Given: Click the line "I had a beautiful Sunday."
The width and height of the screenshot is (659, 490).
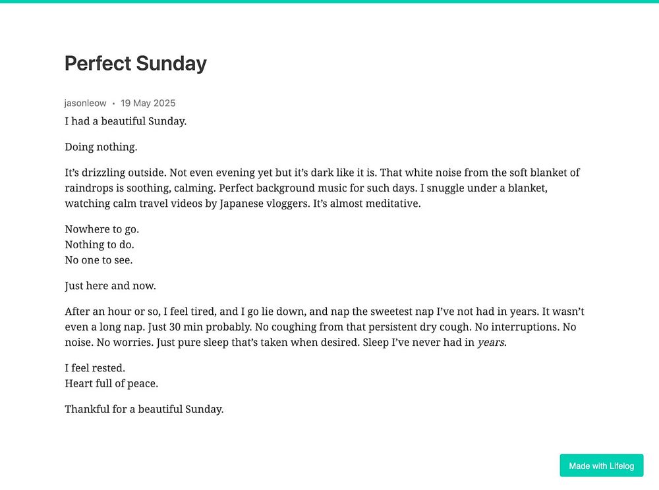Looking at the screenshot, I should click(125, 121).
